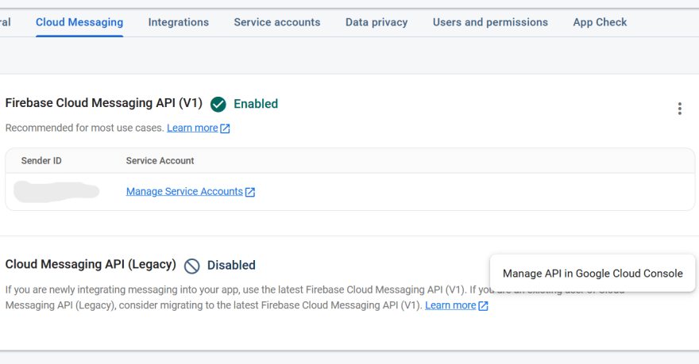Click the Disabled status text
The width and height of the screenshot is (699, 364).
(x=231, y=265)
